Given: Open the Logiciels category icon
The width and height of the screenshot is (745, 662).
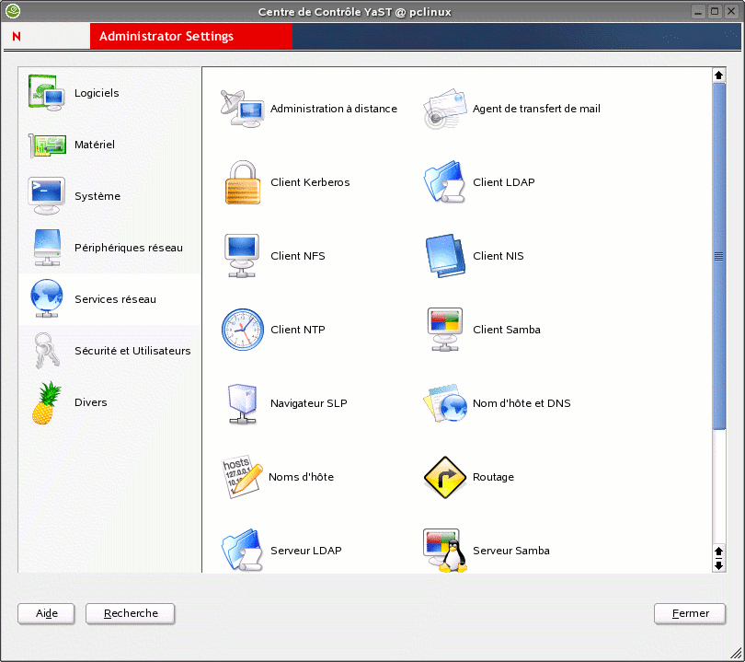Looking at the screenshot, I should click(46, 93).
